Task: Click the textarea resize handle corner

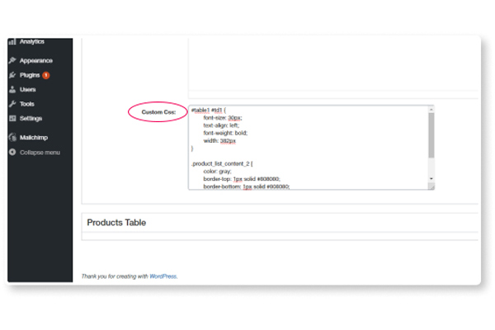Action: pos(431,186)
